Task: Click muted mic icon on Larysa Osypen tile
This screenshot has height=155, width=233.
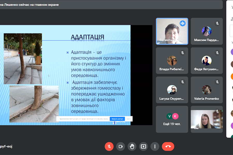Action: [x=183, y=82]
